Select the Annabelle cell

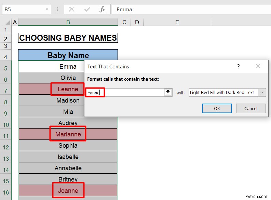tap(68, 168)
